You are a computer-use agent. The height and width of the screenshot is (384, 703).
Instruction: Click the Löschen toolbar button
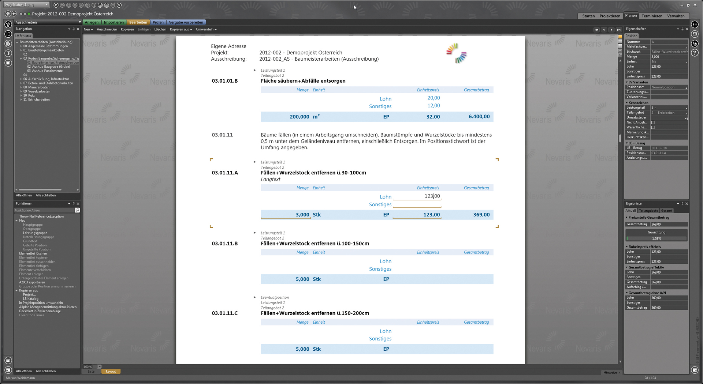coord(160,29)
